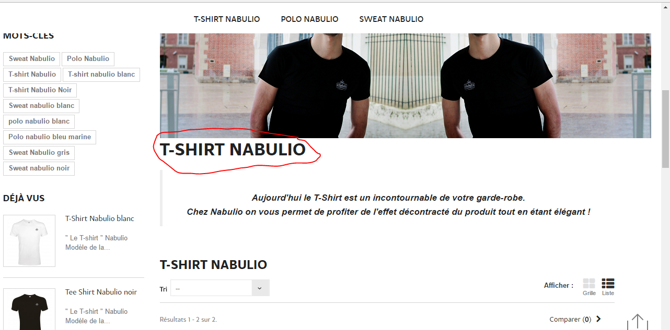Open white T-shirt thumbnail in Déjà vus
The image size is (670, 330).
coord(29,241)
